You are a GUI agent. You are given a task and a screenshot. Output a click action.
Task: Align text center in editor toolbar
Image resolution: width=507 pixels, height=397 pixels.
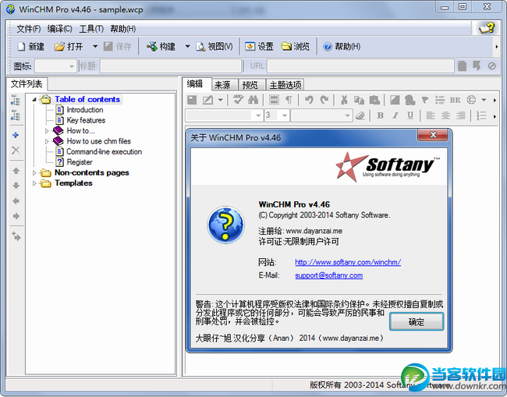(x=445, y=115)
